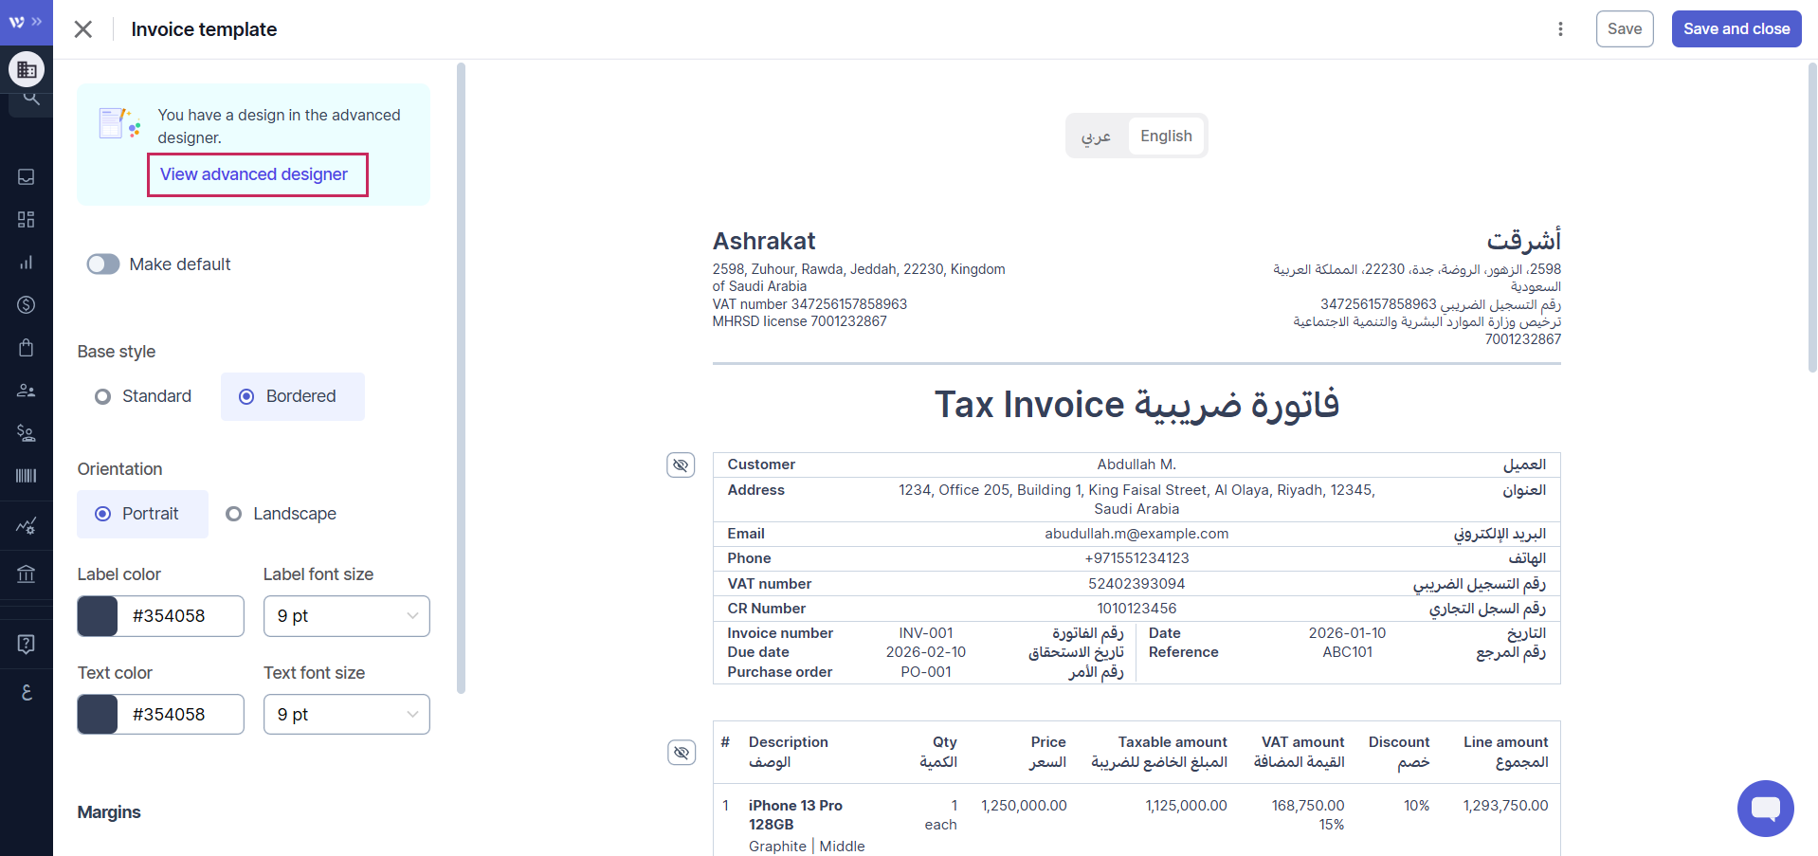1818x856 pixels.
Task: Click the settings panel scrollbar
Action: [461, 377]
